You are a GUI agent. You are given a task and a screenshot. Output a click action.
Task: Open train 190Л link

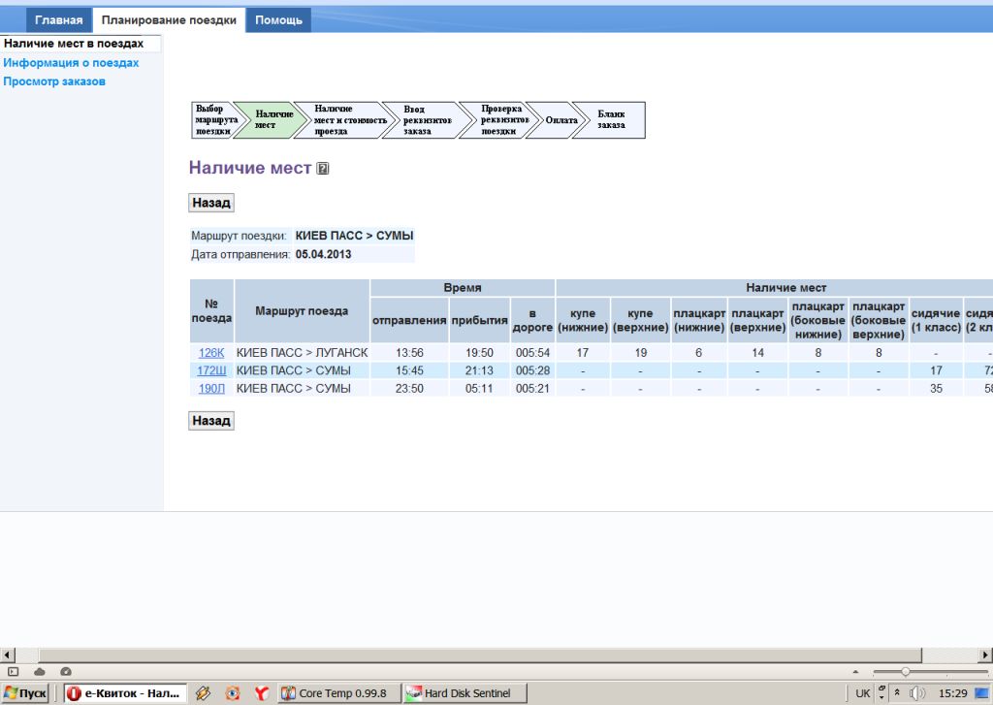click(x=210, y=388)
